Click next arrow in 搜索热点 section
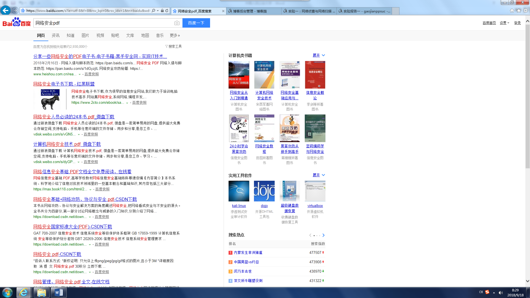530x298 pixels. [x=324, y=235]
